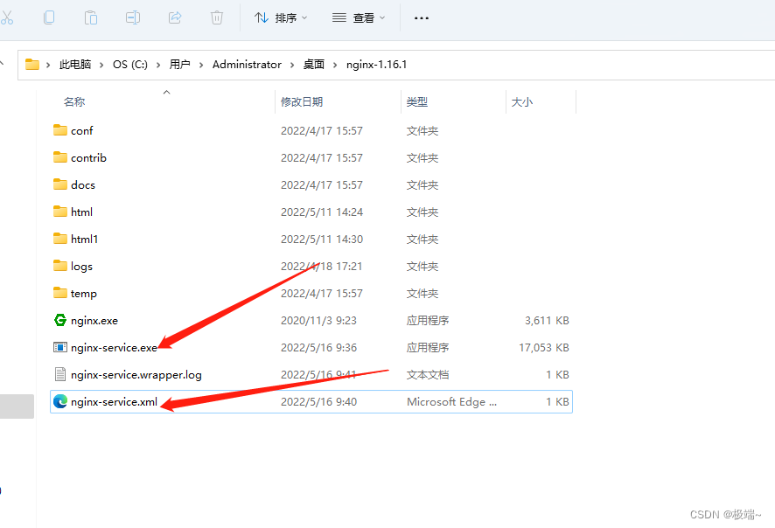
Task: Select the html1 folder name
Action: (85, 240)
